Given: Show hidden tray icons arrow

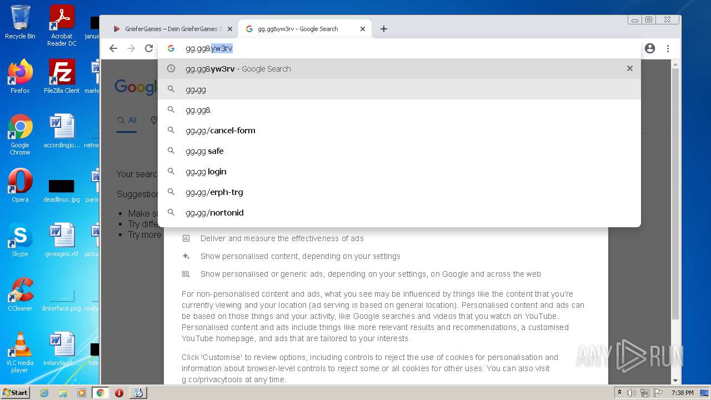Looking at the screenshot, I should [619, 393].
